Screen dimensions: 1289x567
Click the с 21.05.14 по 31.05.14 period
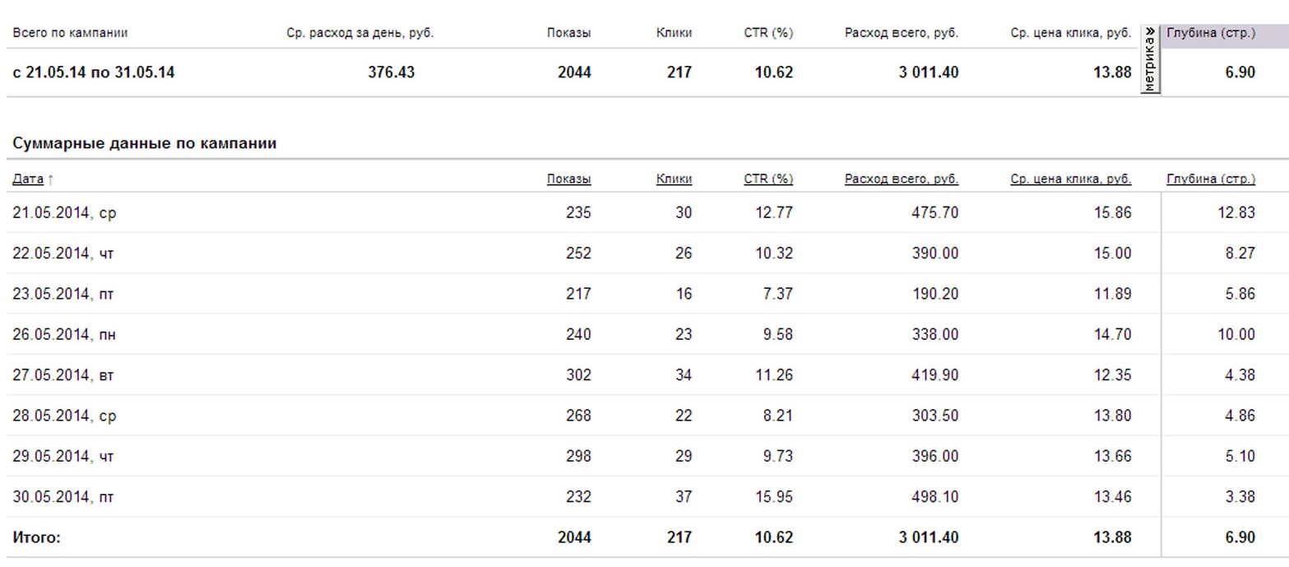(x=93, y=72)
